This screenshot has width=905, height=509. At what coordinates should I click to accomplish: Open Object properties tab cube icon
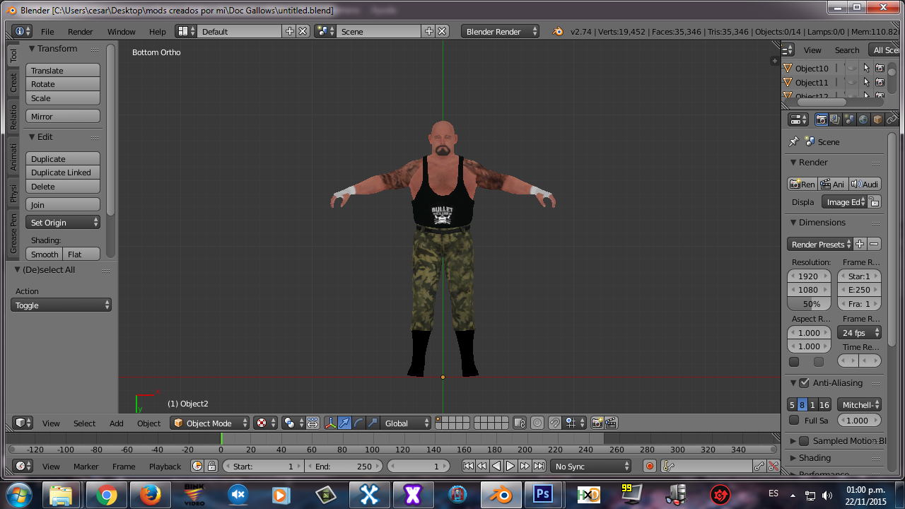(877, 119)
